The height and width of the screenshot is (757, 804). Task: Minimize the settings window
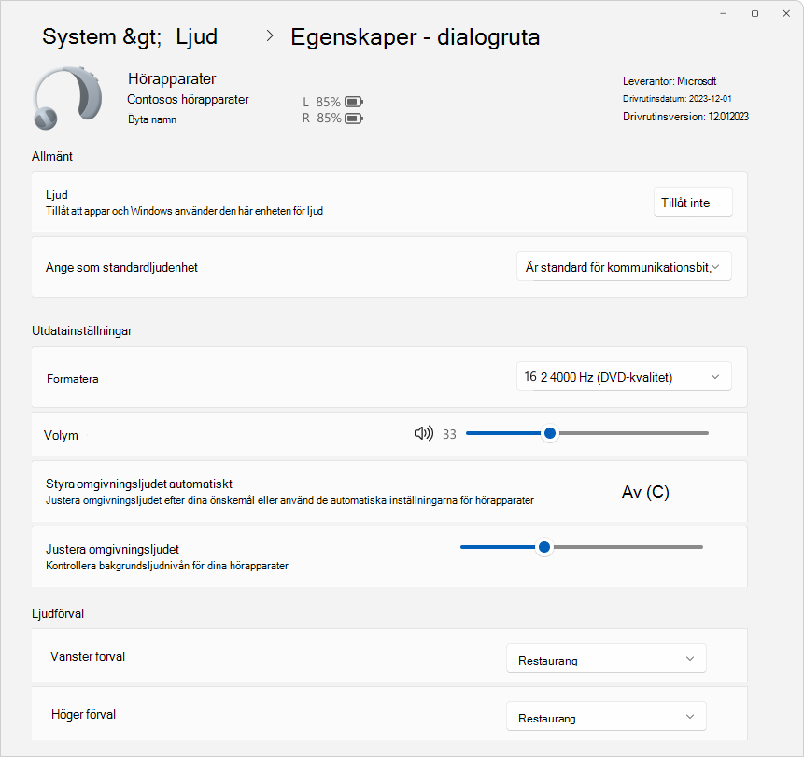[723, 13]
